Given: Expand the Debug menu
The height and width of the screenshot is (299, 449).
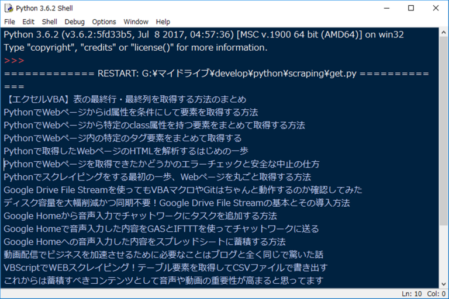Looking at the screenshot, I should (74, 22).
